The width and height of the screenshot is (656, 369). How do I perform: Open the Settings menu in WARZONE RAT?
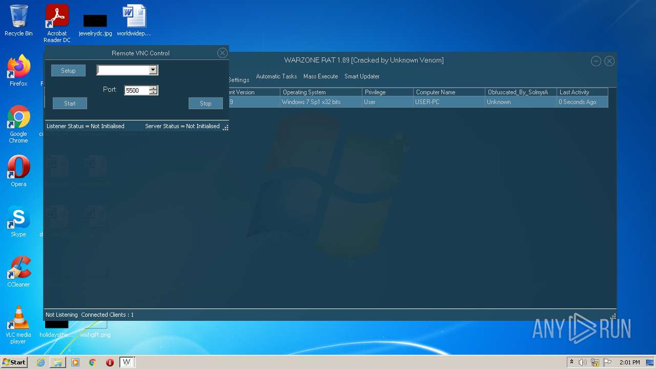pyautogui.click(x=239, y=80)
